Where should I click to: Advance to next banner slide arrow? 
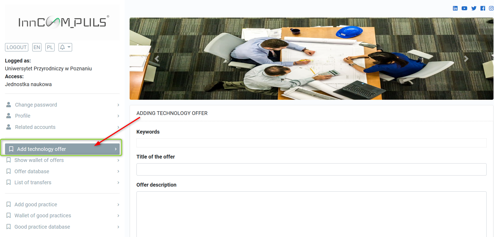pyautogui.click(x=466, y=59)
